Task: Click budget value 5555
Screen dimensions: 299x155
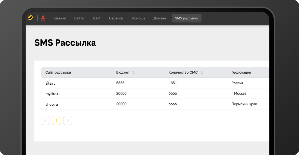Action: [120, 83]
